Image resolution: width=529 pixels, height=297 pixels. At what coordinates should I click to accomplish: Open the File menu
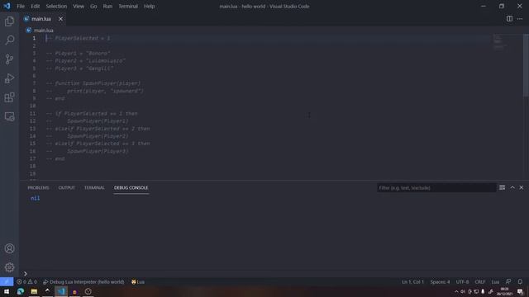[21, 6]
